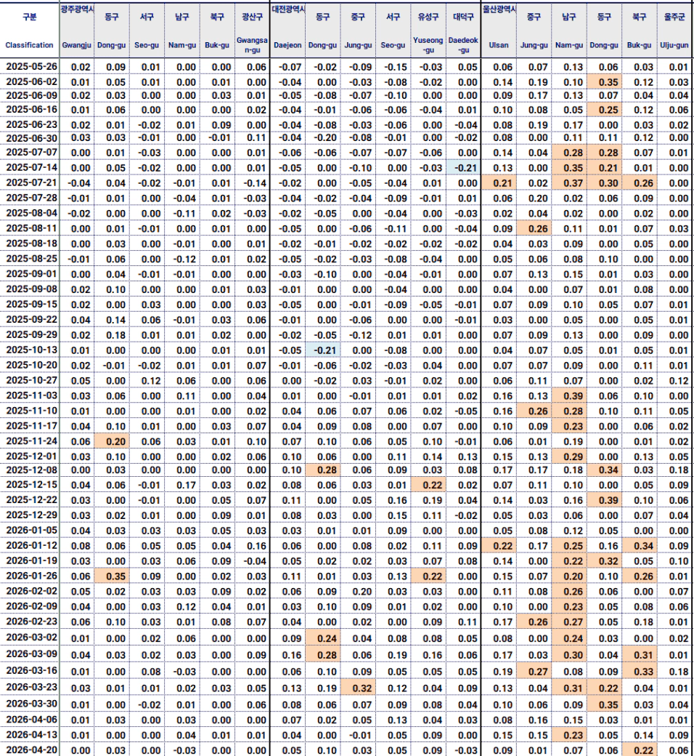The width and height of the screenshot is (694, 756).
Task: Click highlighted 0.34 in the 2026-01-12 row
Action: [x=639, y=546]
